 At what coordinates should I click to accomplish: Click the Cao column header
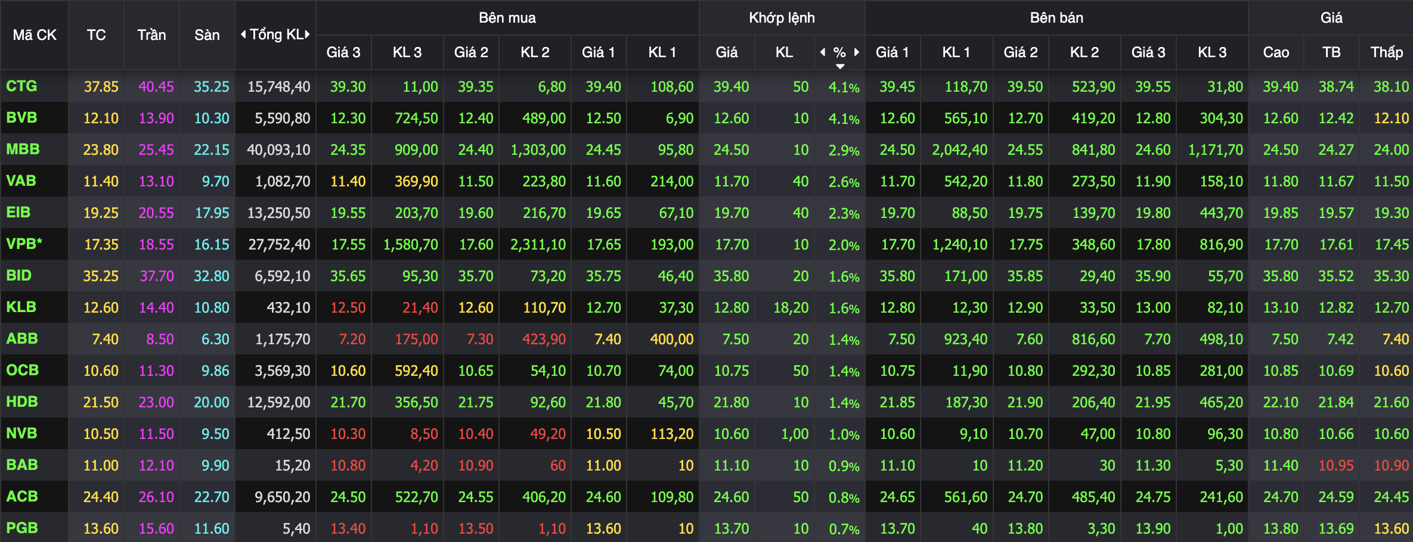click(x=1276, y=52)
